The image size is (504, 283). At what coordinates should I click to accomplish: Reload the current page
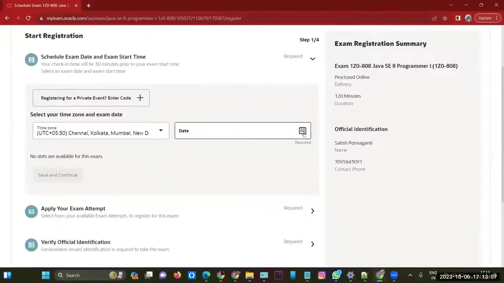(28, 18)
